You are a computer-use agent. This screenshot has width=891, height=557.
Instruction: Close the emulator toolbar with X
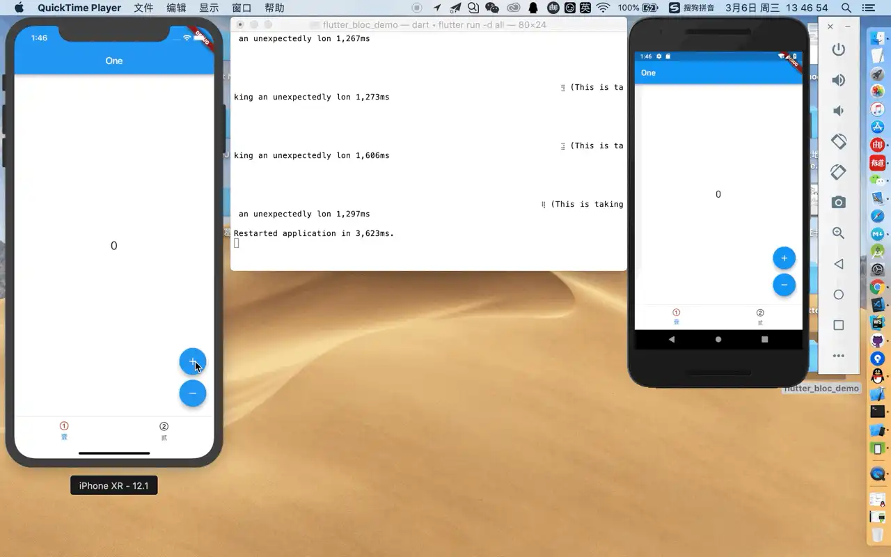pyautogui.click(x=830, y=26)
